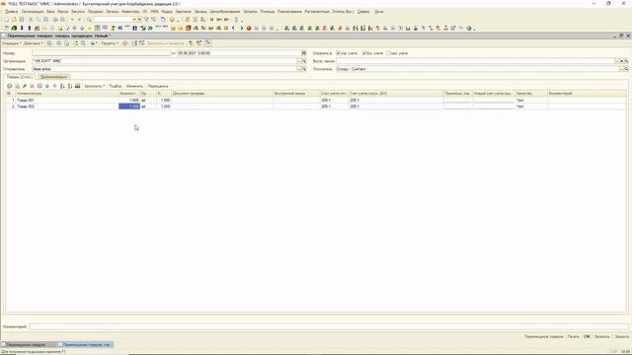Click the pencil edit row icon
Viewport: 632px width, 355px height.
click(x=25, y=86)
